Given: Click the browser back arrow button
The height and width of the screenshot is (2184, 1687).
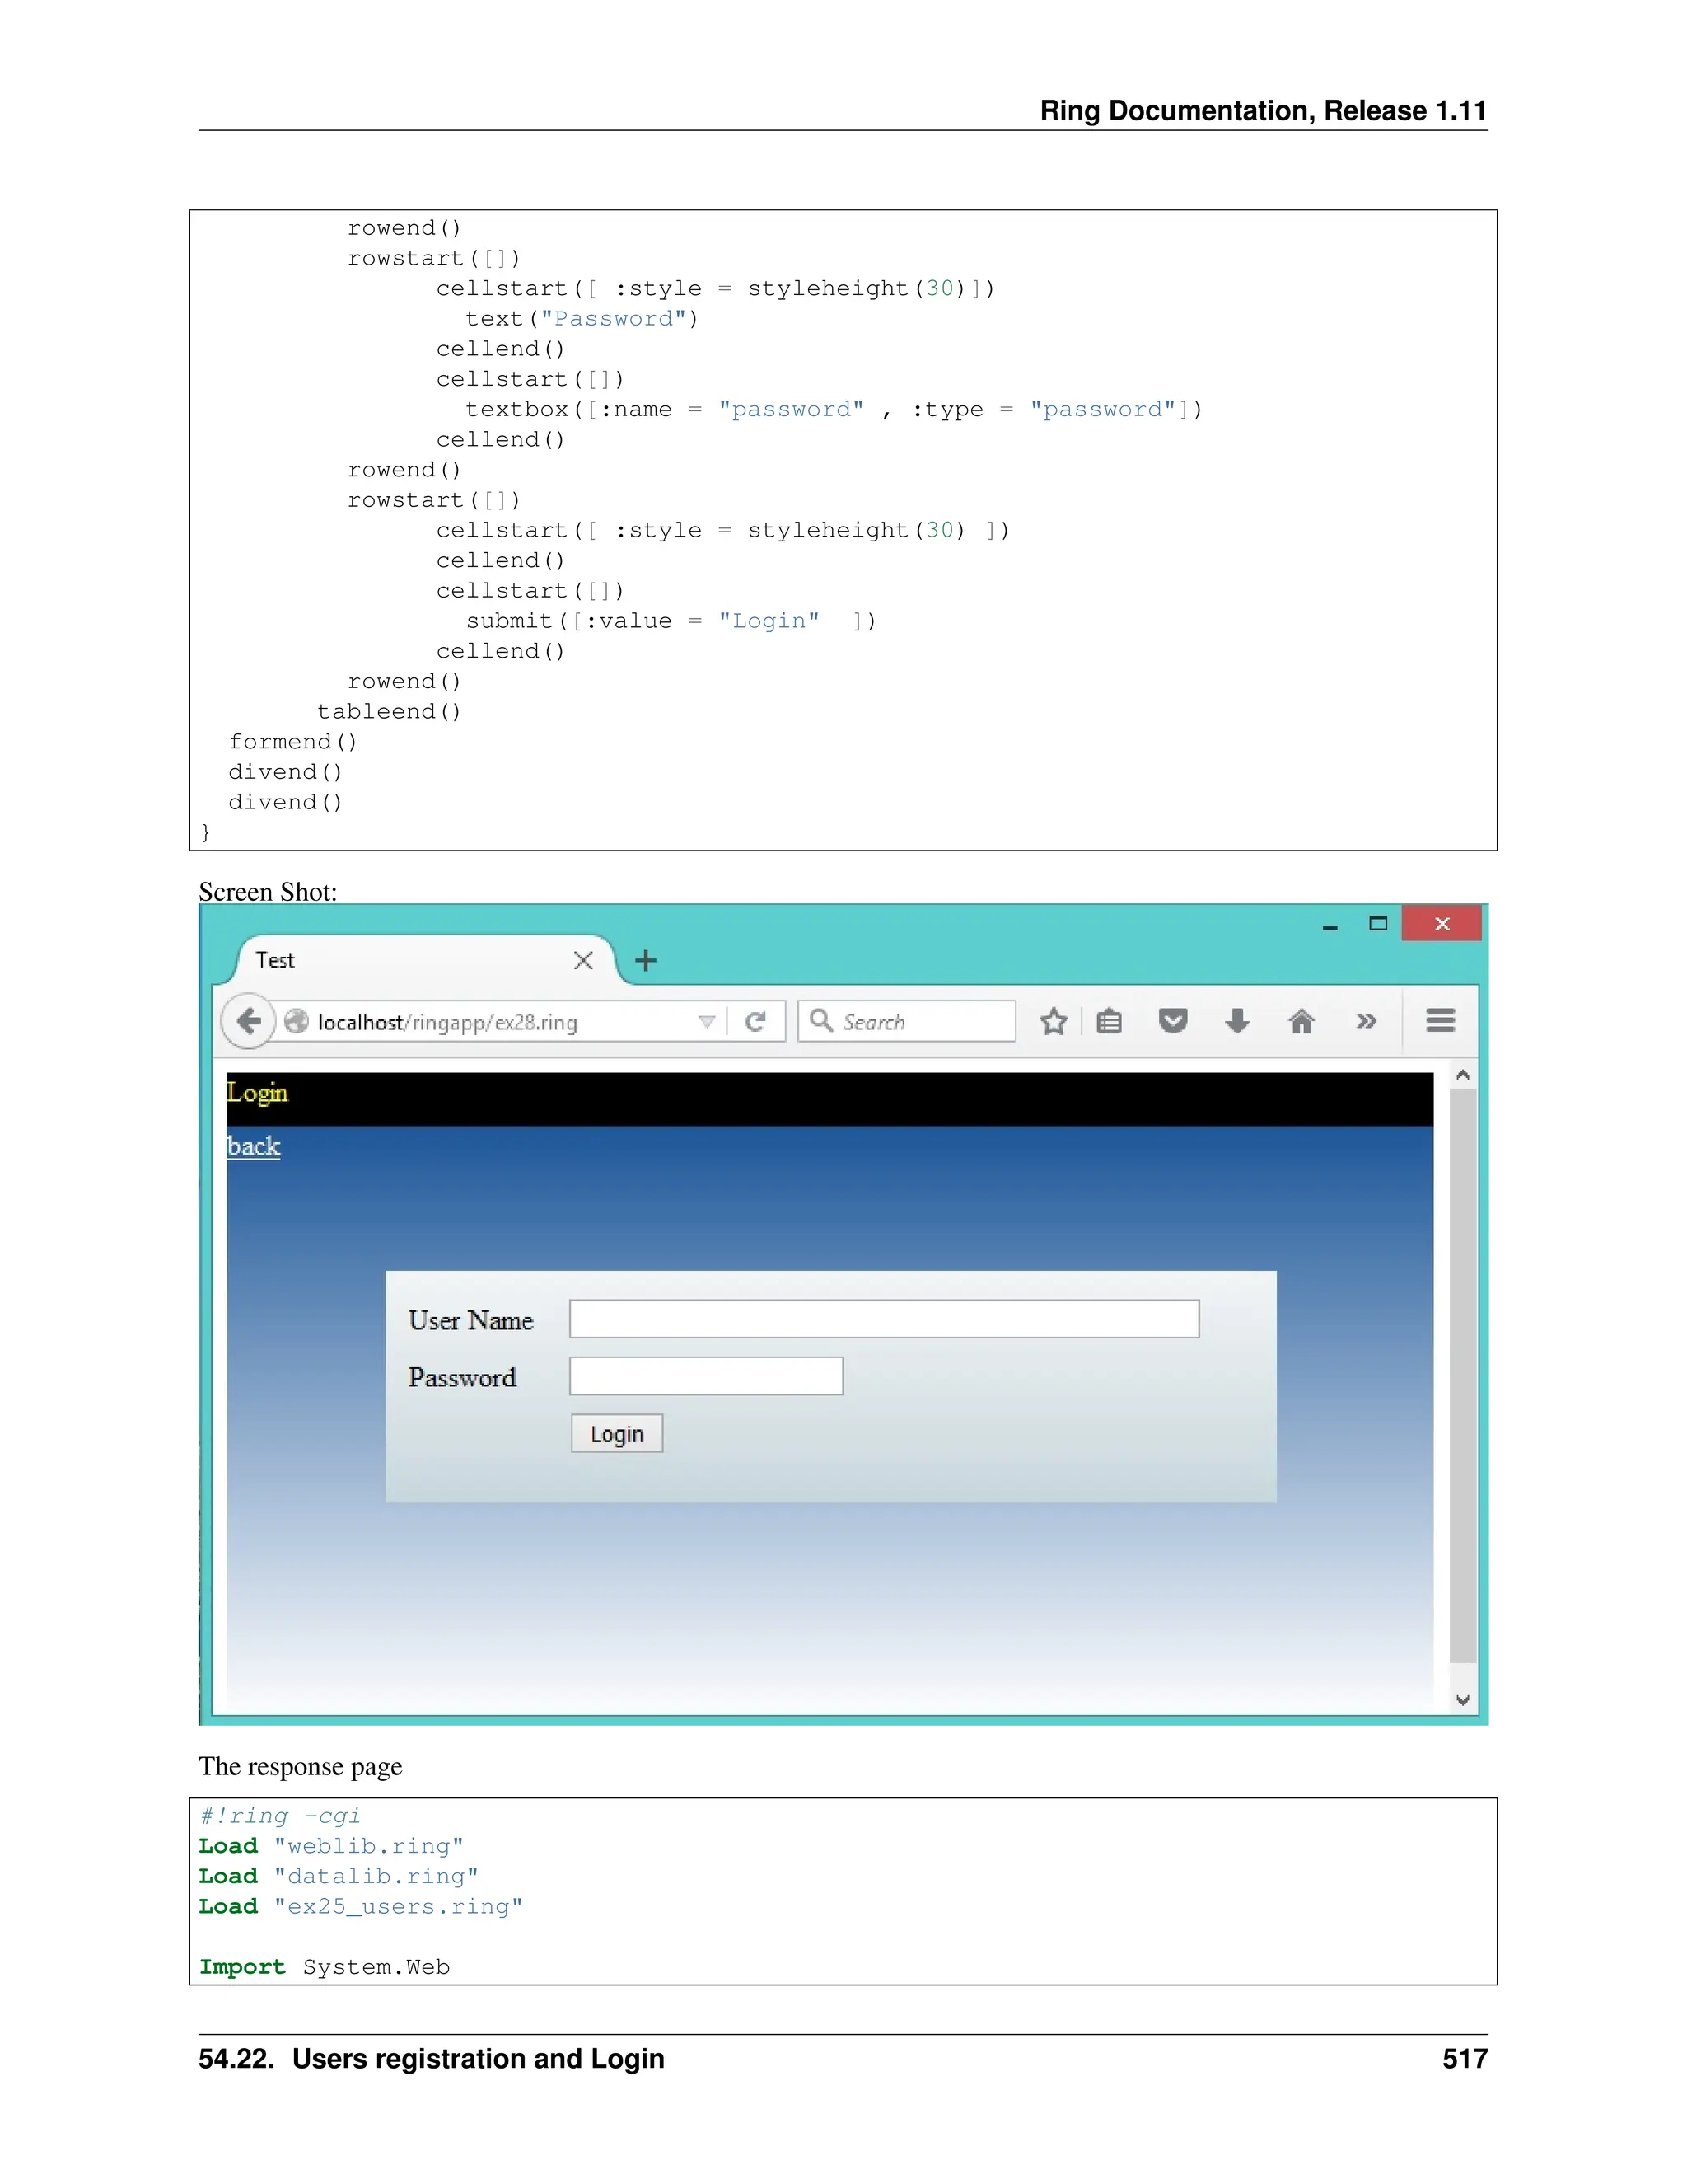Looking at the screenshot, I should click(248, 1021).
